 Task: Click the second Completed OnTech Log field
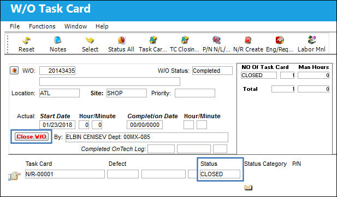pyautogui.click(x=194, y=149)
